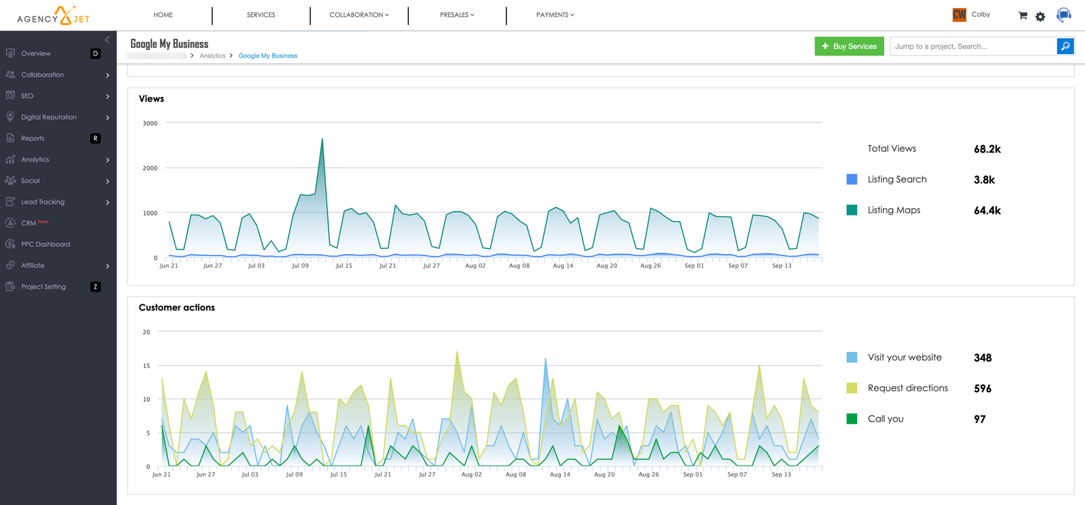Go to Home in top navigation
1085x505 pixels.
pos(163,15)
